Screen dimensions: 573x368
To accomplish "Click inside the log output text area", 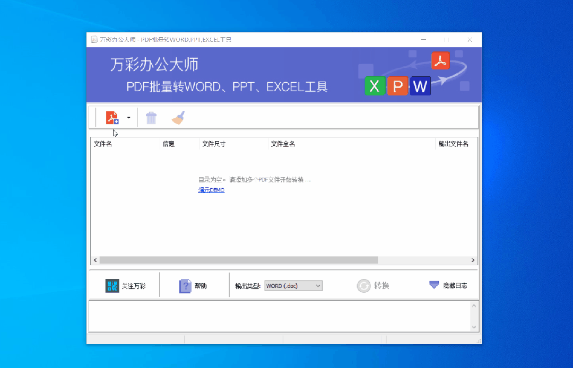I will click(x=280, y=316).
